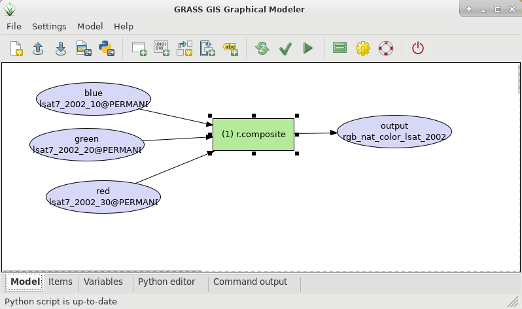The image size is (522, 309).
Task: Create a new model with toolbar icon
Action: (x=16, y=48)
